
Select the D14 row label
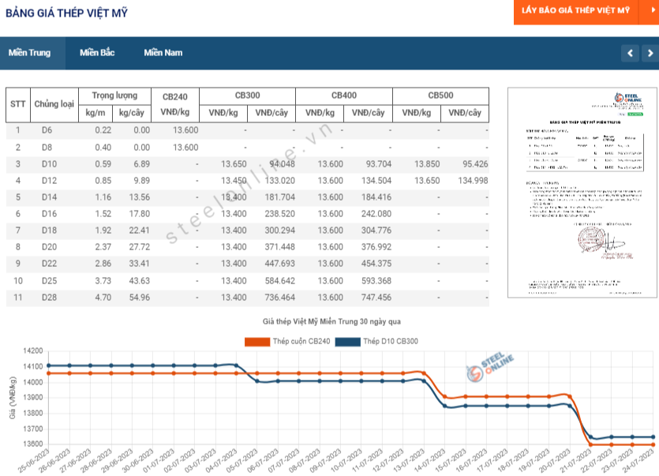point(49,197)
